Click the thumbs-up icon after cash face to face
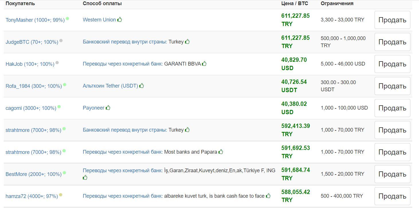Image resolution: width=419 pixels, height=208 pixels. click(x=268, y=196)
